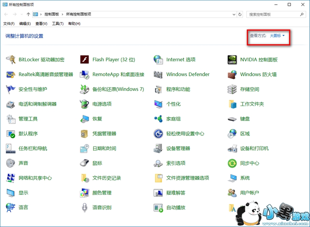Screen dimensions: 310x227
Task: Expand the 大图标 view mode dropdown
Action: click(x=277, y=36)
